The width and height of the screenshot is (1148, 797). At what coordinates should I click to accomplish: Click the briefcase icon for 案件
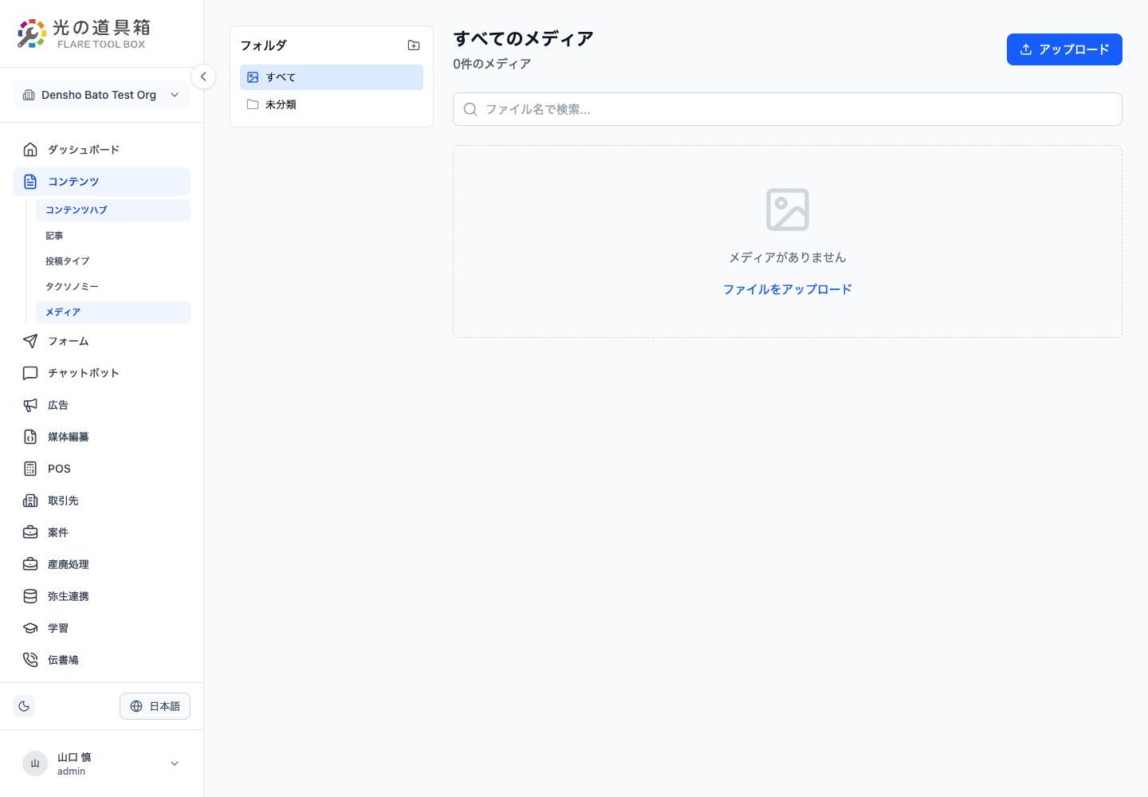click(30, 532)
